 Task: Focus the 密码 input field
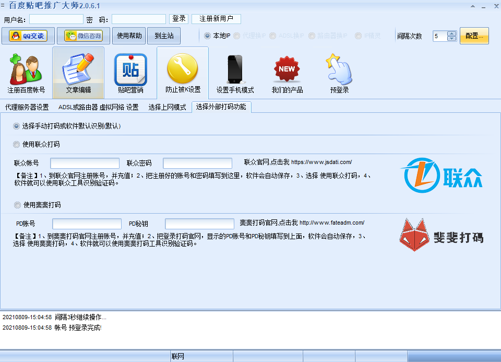(139, 19)
